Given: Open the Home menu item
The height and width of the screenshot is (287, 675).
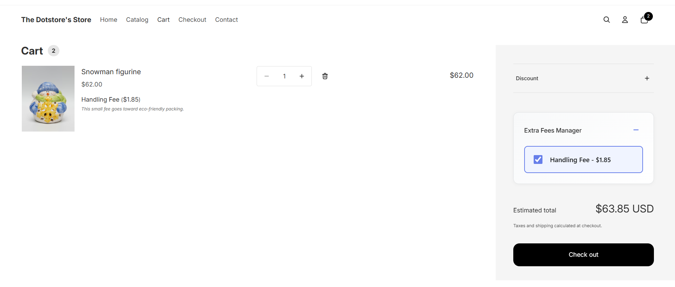Looking at the screenshot, I should click(x=108, y=20).
